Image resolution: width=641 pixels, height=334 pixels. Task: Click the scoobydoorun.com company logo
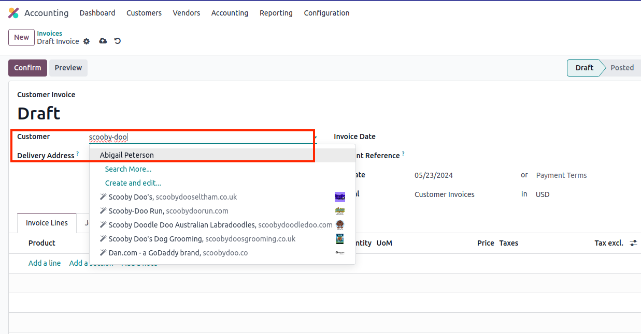point(340,211)
